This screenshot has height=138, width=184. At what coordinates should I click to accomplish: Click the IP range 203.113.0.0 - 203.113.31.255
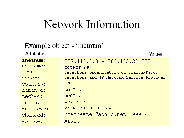point(107,61)
